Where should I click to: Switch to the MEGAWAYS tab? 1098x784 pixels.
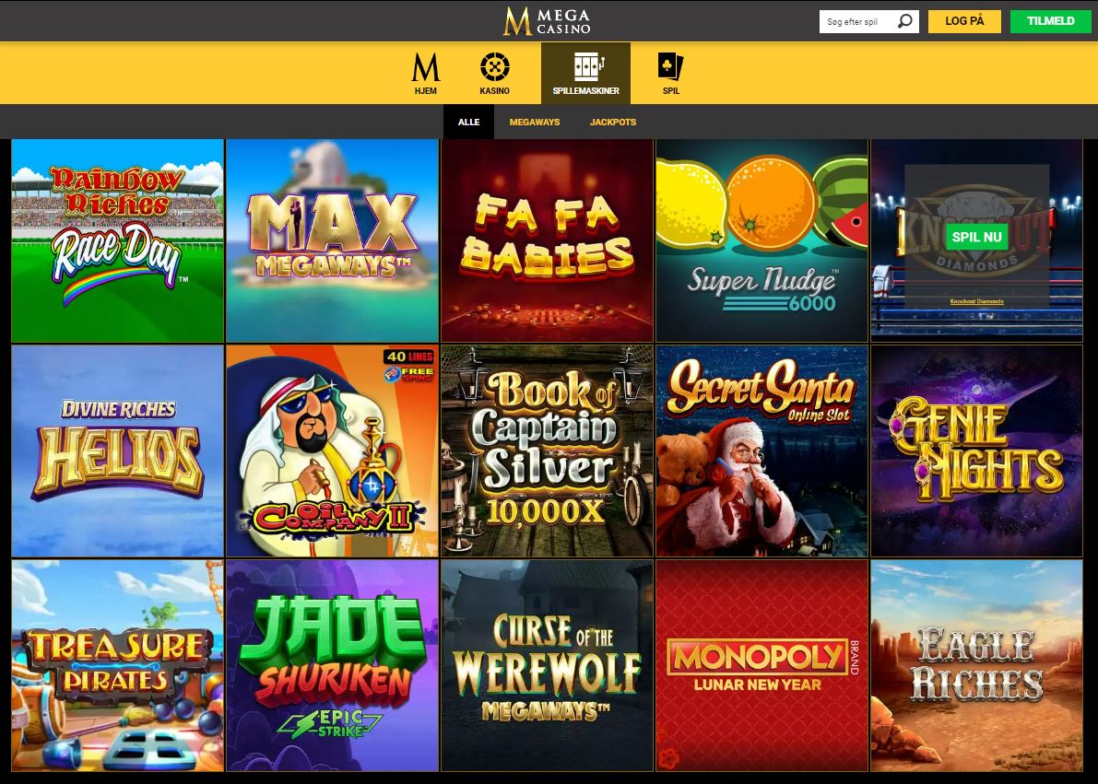[535, 122]
